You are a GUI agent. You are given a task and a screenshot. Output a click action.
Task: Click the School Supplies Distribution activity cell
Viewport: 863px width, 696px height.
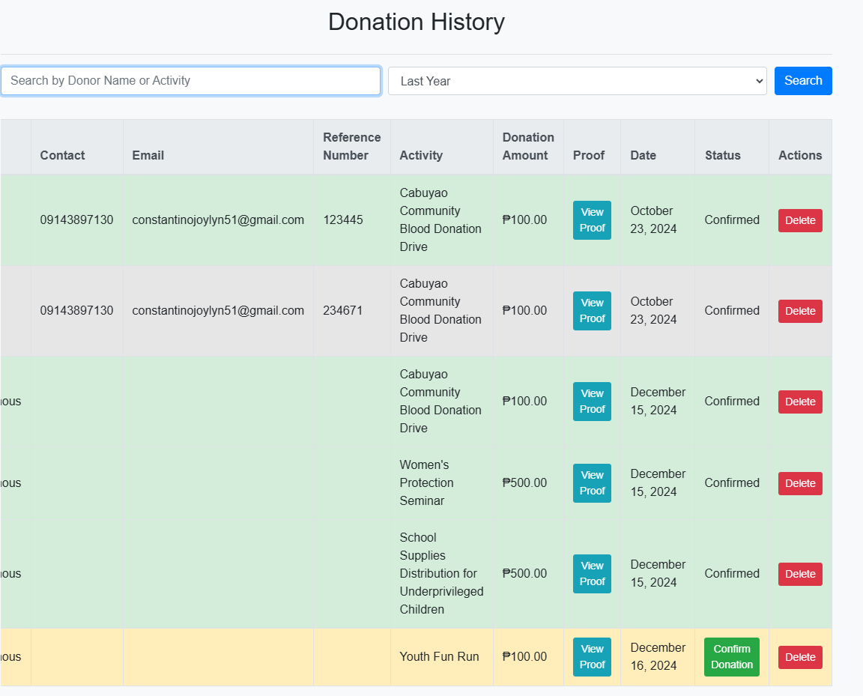pyautogui.click(x=441, y=574)
